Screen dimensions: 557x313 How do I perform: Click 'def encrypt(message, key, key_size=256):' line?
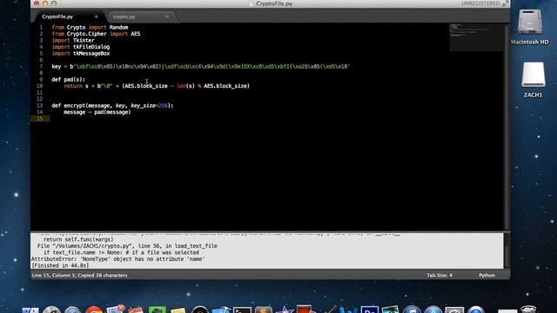112,105
